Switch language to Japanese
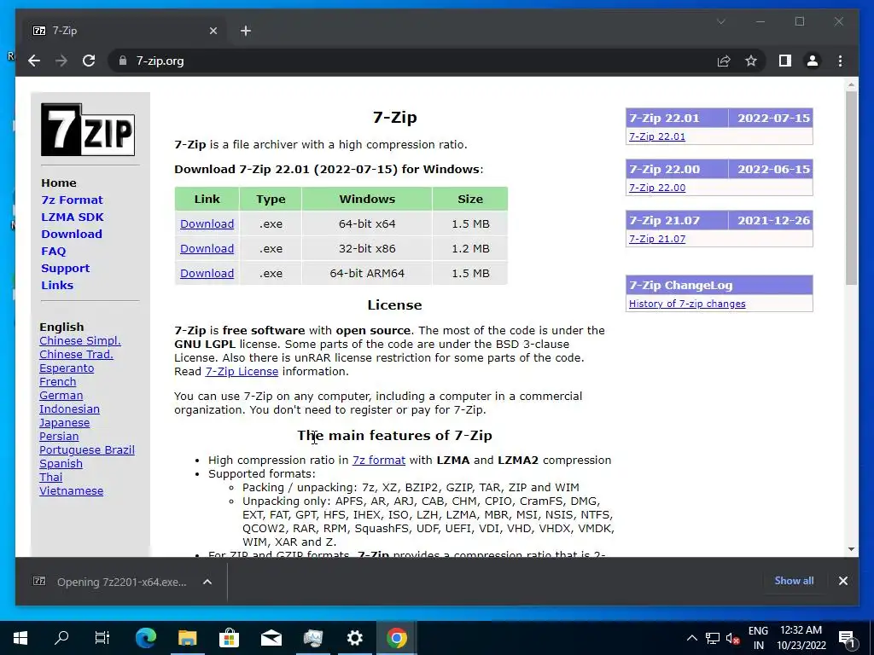The height and width of the screenshot is (655, 874). click(x=64, y=423)
